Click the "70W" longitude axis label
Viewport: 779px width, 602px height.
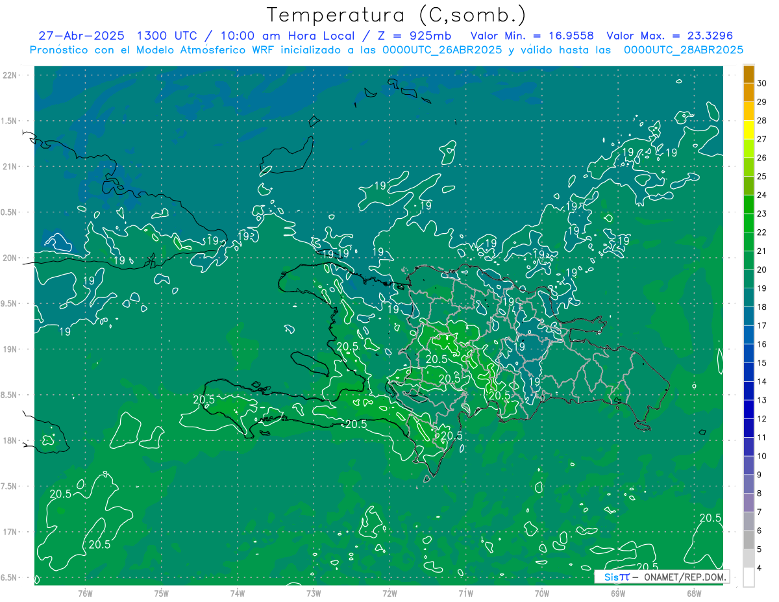[x=542, y=594]
